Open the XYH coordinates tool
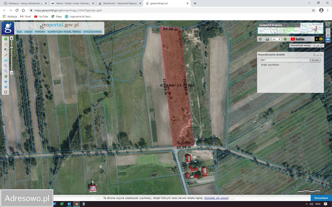The width and height of the screenshot is (332, 207). pos(5,60)
